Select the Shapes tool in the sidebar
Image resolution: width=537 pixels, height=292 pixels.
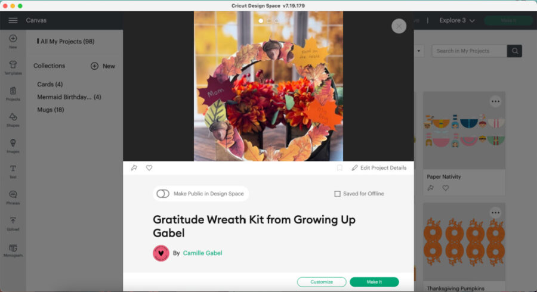coord(13,120)
